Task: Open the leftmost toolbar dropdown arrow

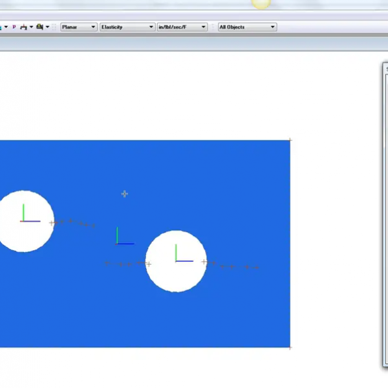Action: (x=6, y=27)
